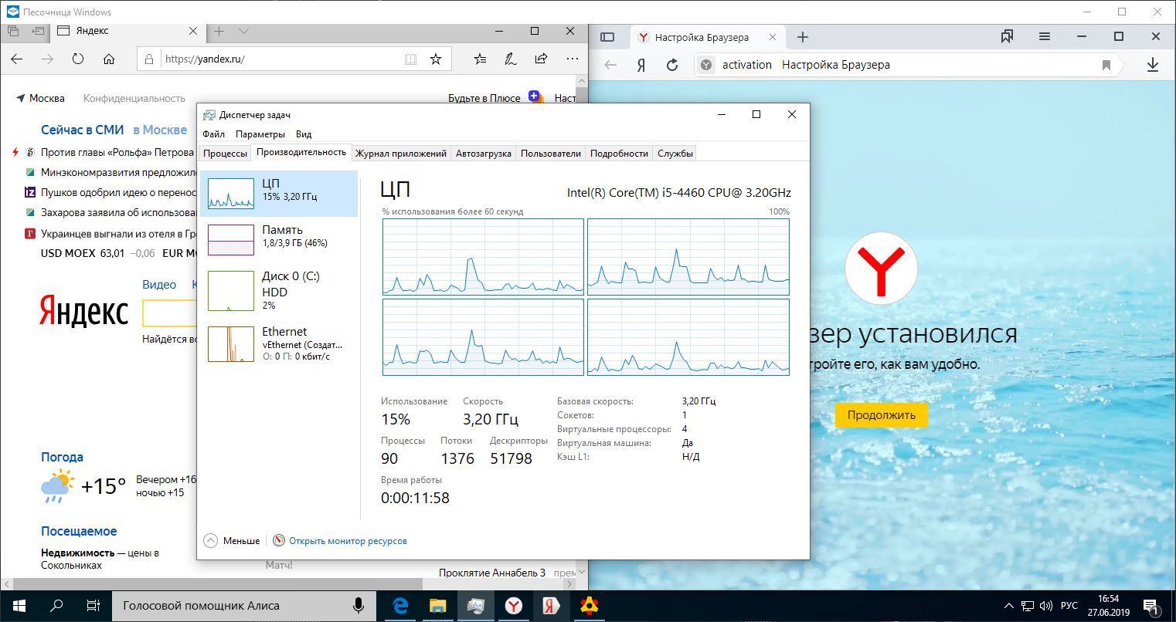Collapse Task Manager with the Меньше button
1176x622 pixels.
[232, 540]
